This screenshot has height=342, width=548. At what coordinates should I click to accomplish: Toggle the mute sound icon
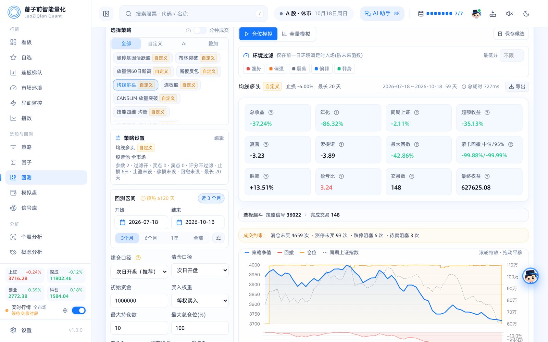[509, 14]
